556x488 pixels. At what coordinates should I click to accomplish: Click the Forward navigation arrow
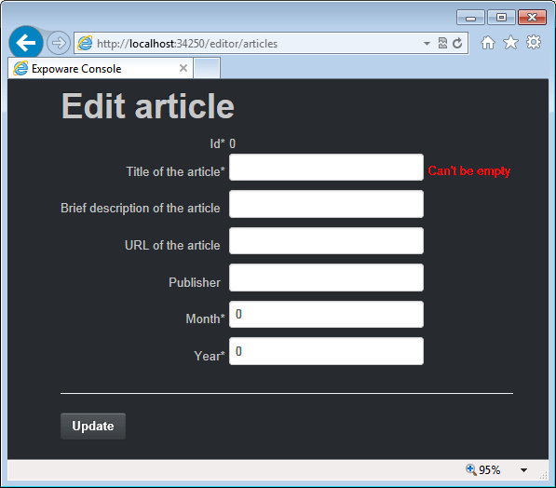pos(59,43)
